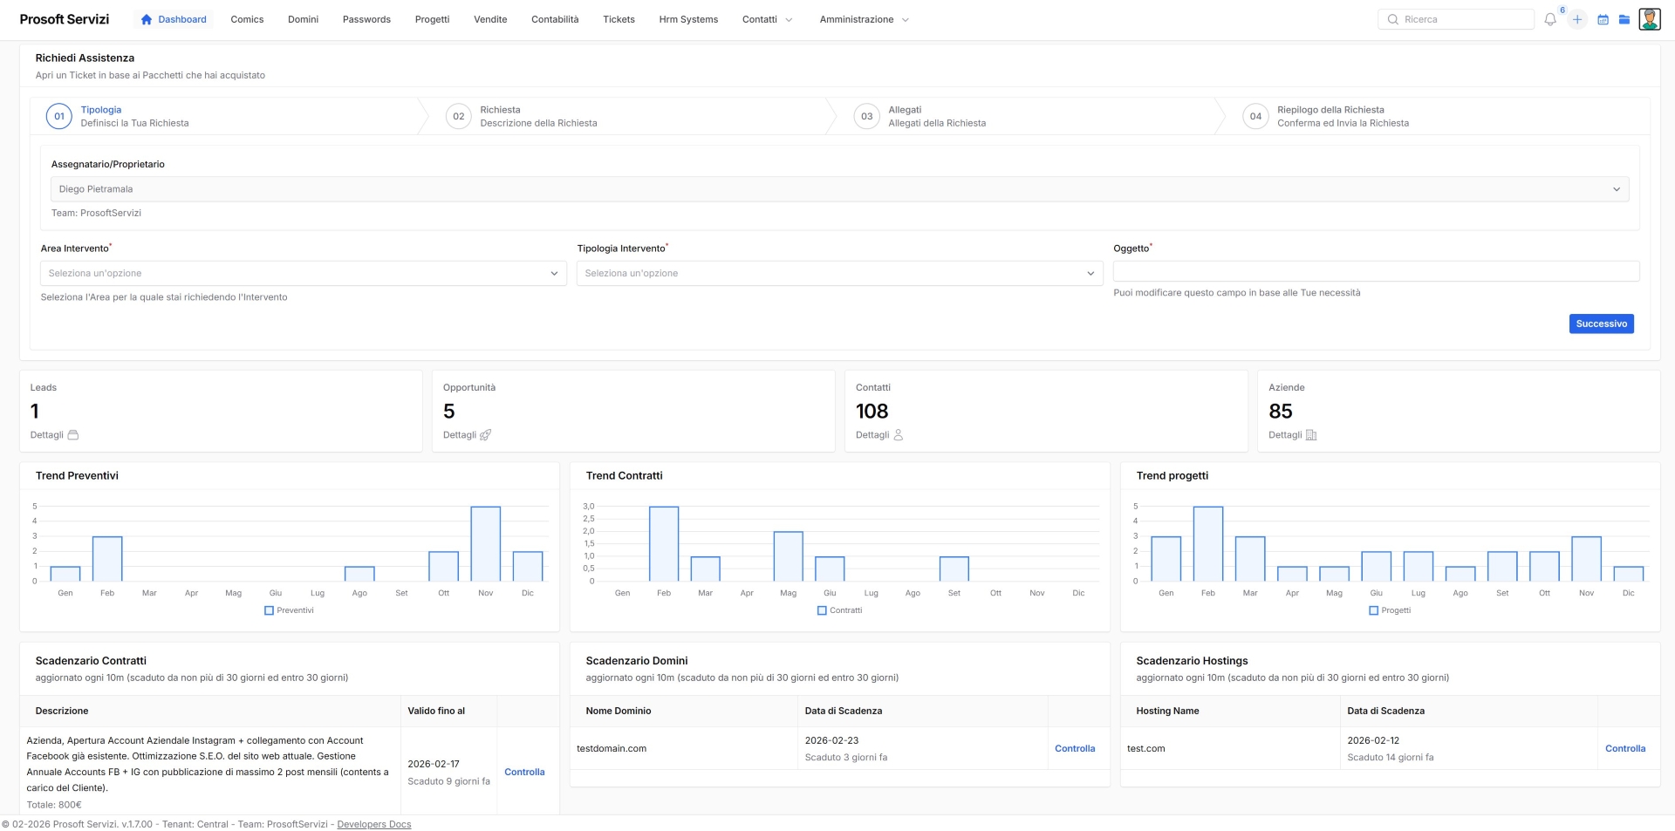Navigate to Progetti

432,19
